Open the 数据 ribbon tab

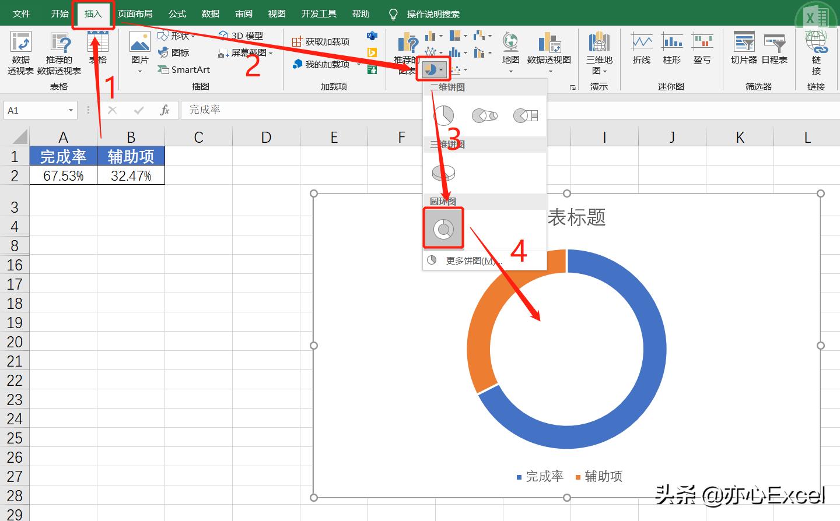(x=210, y=13)
